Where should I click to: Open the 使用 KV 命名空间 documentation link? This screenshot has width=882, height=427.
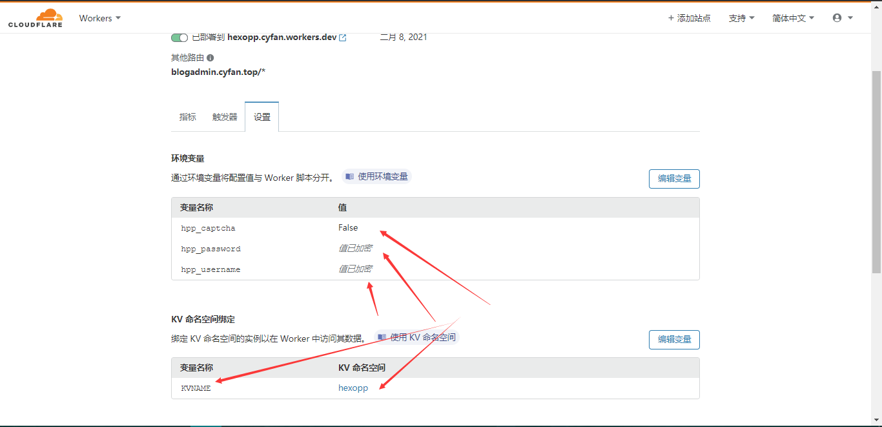[416, 337]
